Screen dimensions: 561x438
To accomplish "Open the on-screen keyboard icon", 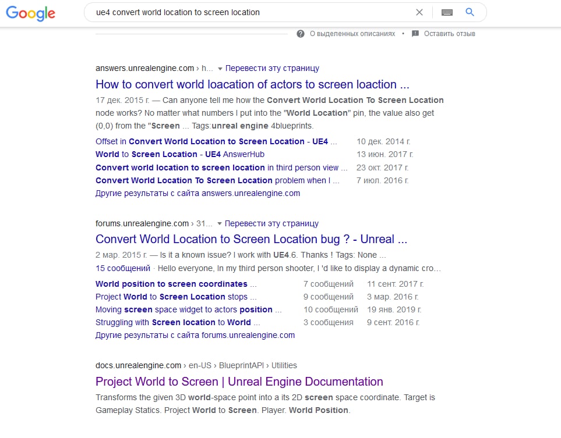I will click(x=447, y=12).
